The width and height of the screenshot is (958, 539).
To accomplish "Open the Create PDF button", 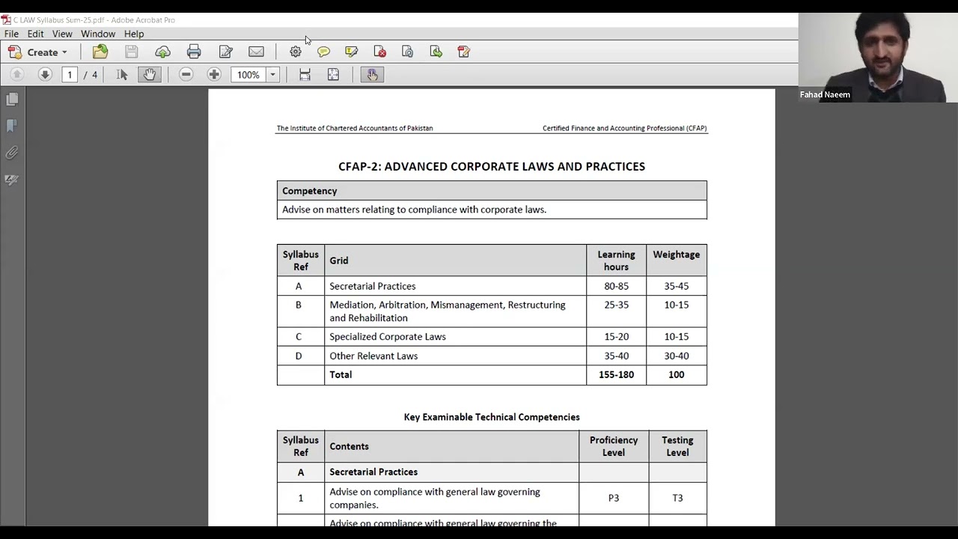I will tap(37, 52).
